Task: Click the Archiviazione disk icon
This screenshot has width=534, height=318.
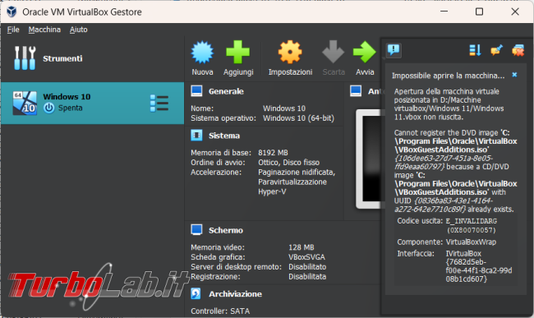Action: pyautogui.click(x=196, y=293)
